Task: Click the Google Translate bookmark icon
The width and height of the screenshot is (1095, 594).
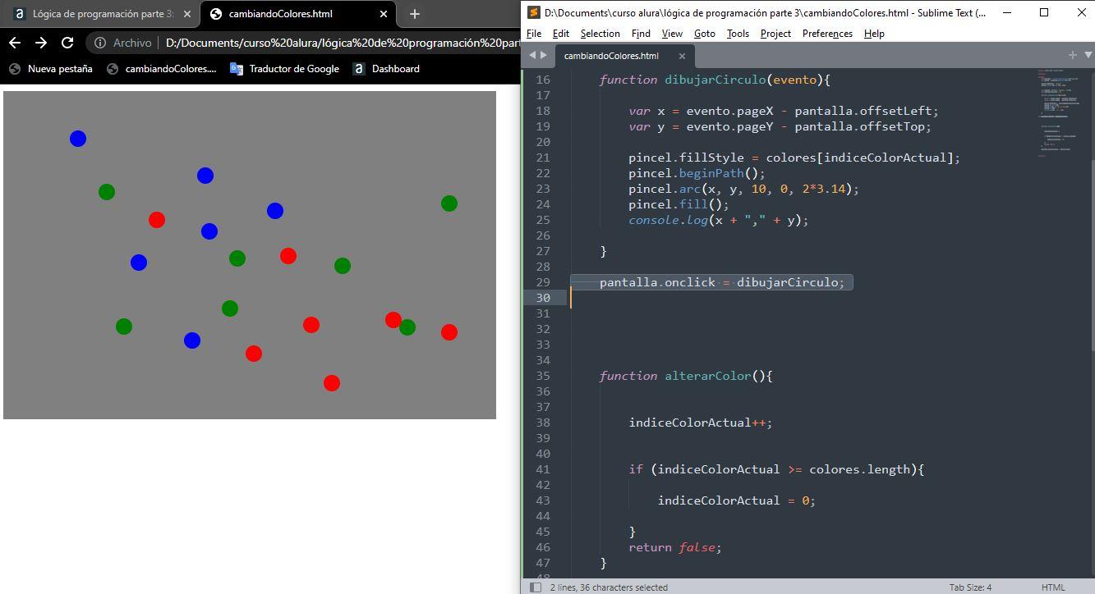Action: point(237,69)
